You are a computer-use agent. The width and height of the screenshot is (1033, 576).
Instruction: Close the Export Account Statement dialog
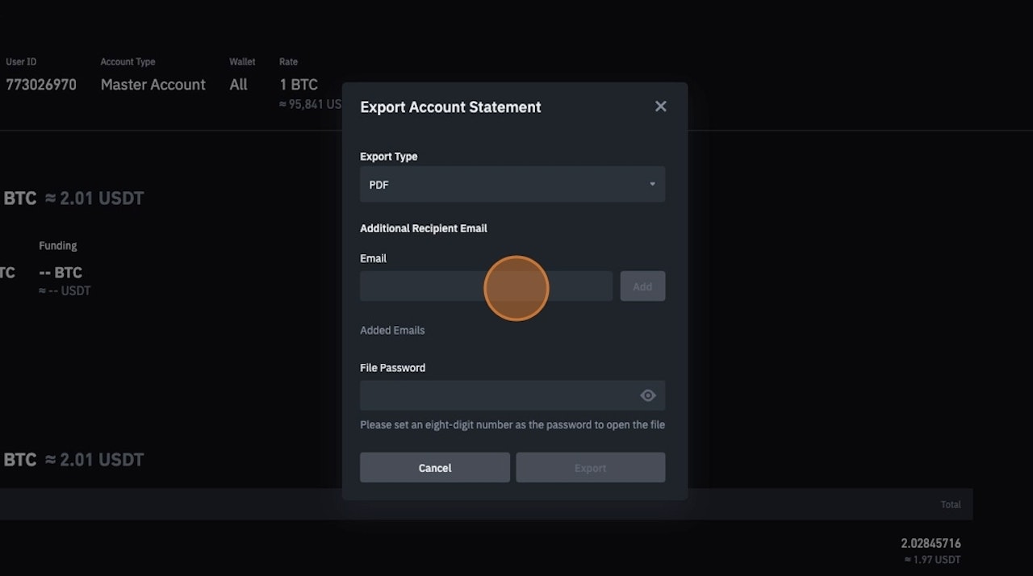tap(660, 106)
